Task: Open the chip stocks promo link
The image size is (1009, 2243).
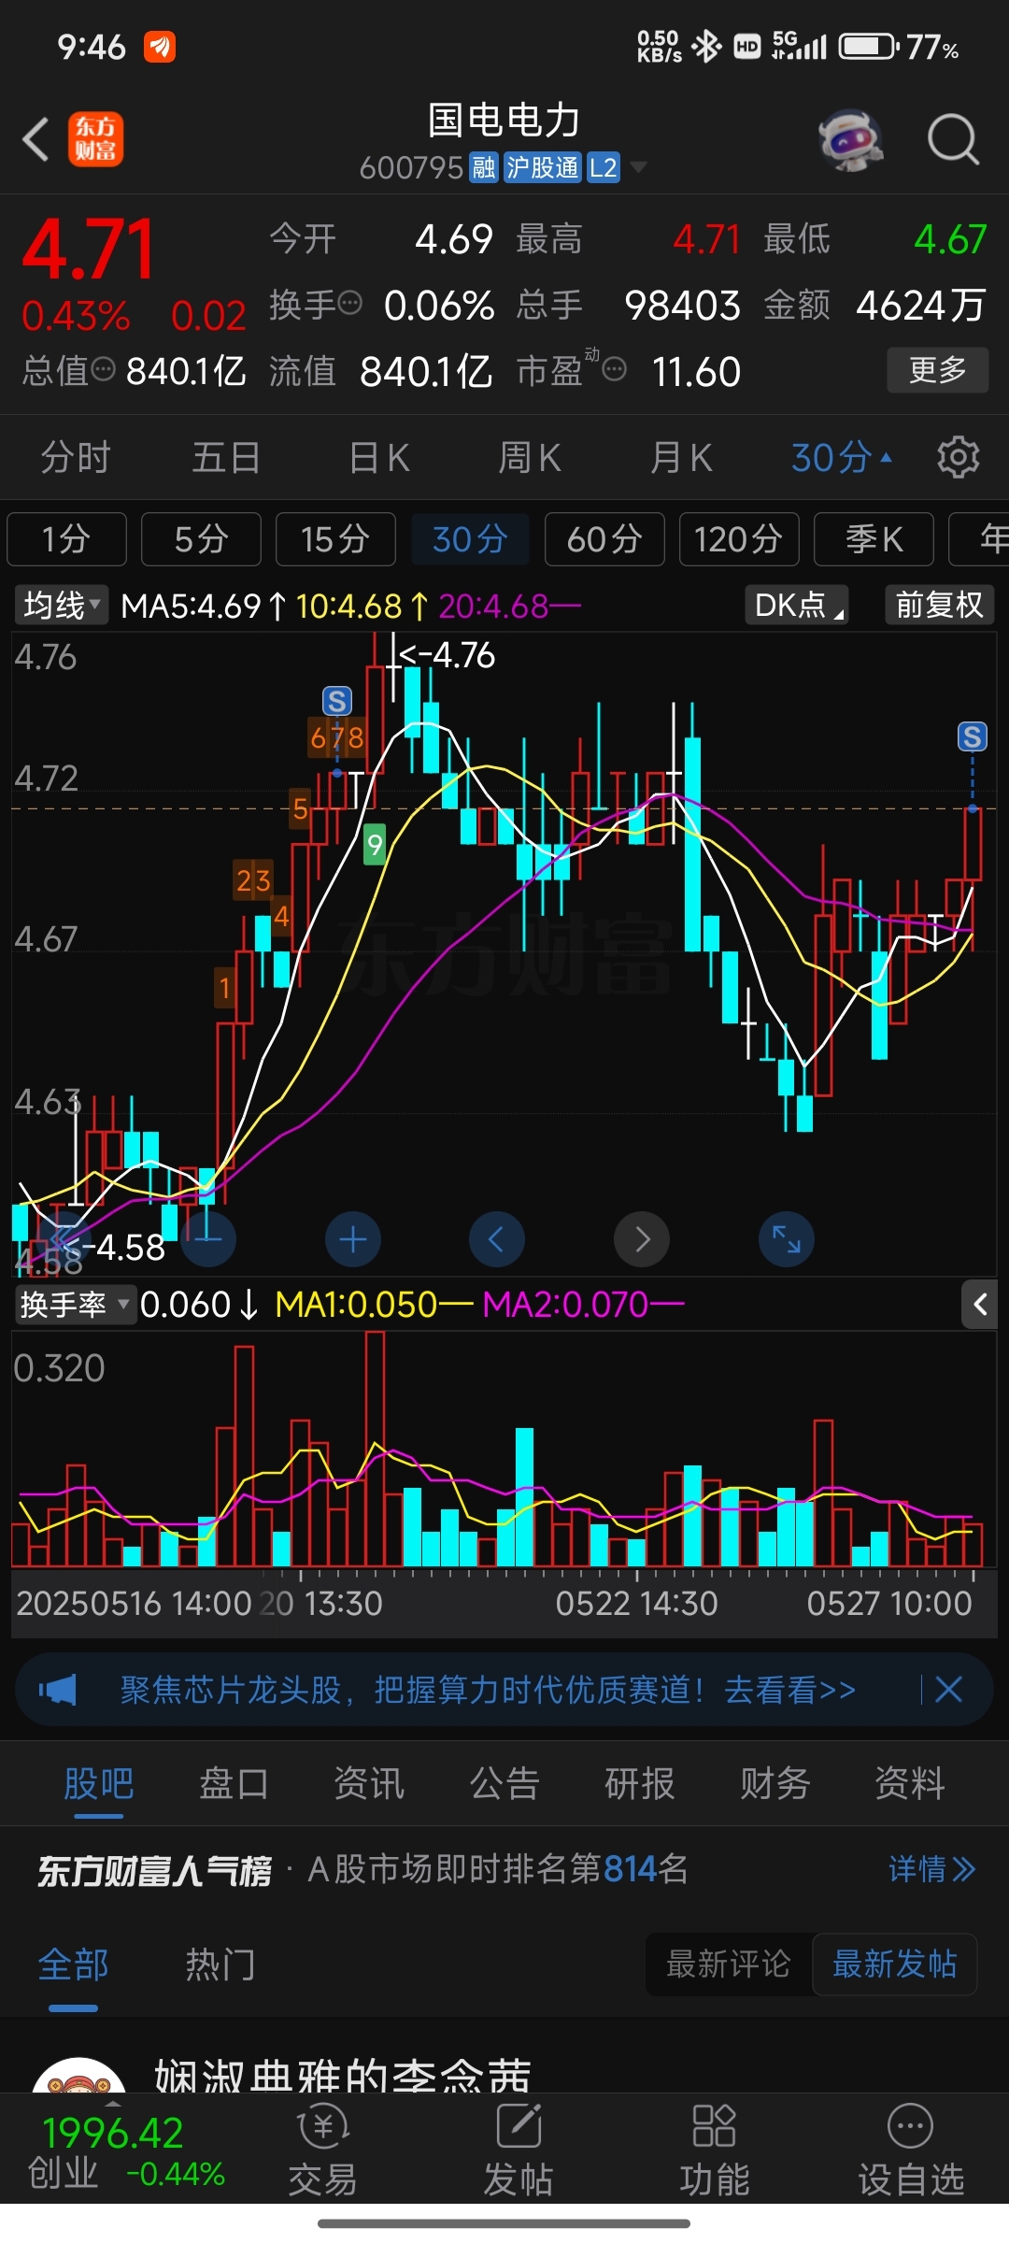Action: [488, 1690]
